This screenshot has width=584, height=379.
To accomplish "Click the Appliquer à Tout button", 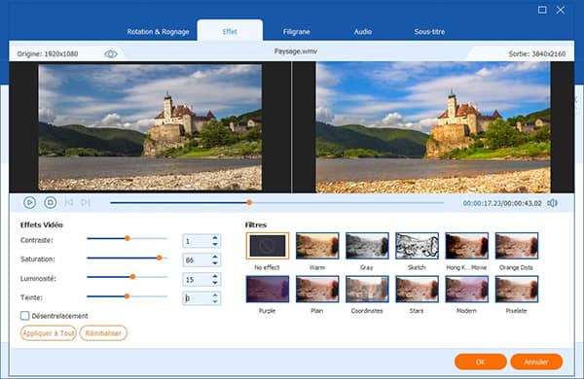I will [x=49, y=333].
